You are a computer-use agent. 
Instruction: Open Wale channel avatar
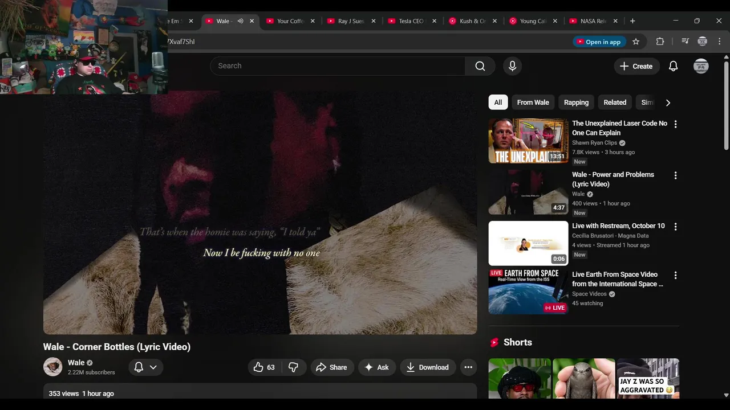pos(53,367)
